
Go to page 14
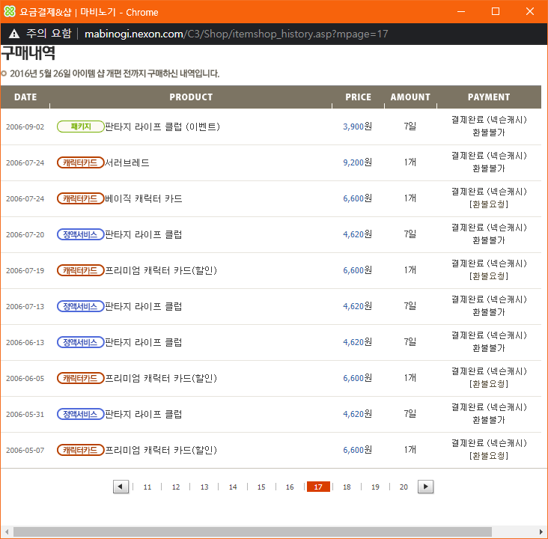[x=233, y=487]
